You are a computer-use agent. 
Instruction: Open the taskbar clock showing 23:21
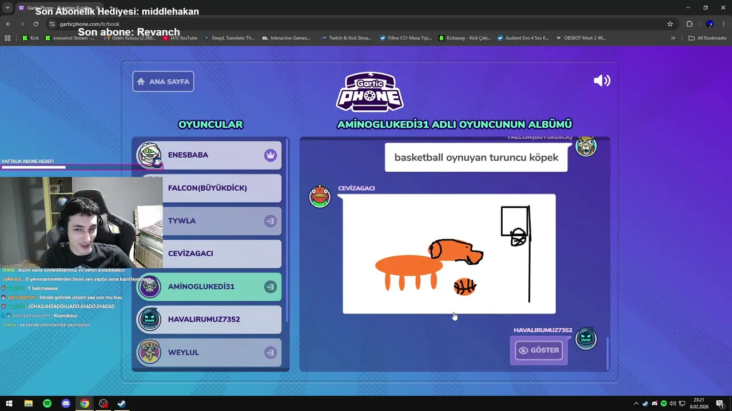(699, 404)
